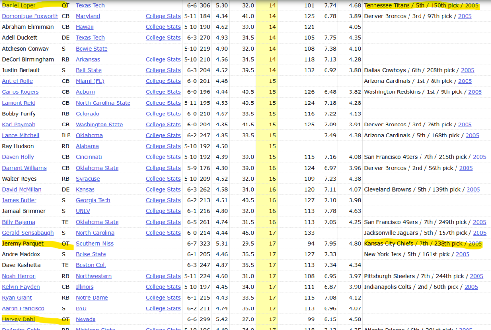Open the 2005 link for Kansas City Chiefs

click(475, 244)
